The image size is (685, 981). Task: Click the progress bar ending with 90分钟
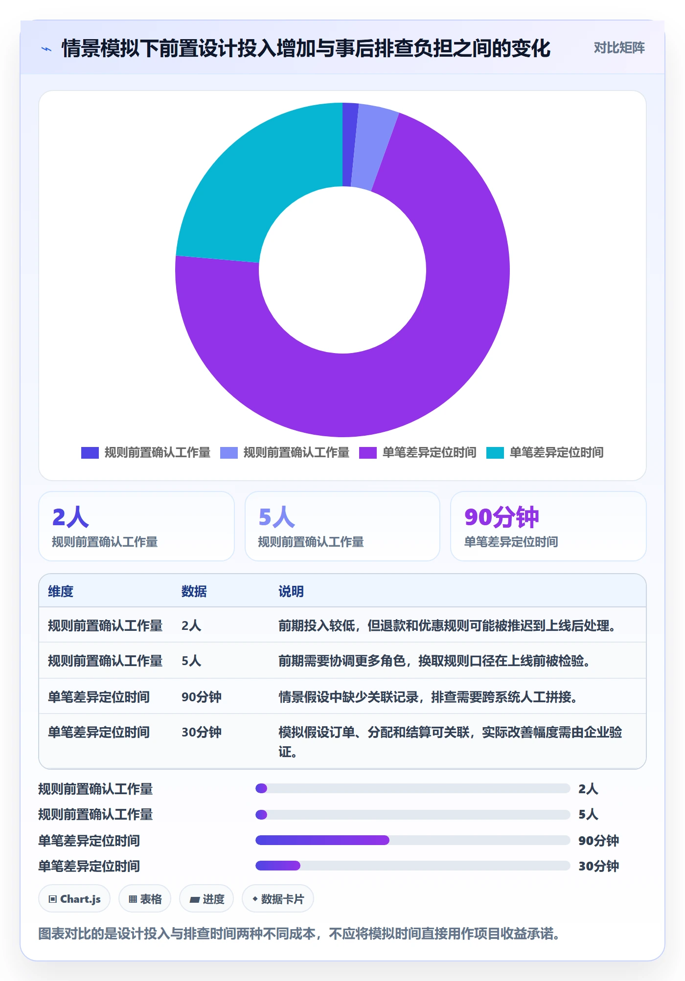pyautogui.click(x=412, y=840)
